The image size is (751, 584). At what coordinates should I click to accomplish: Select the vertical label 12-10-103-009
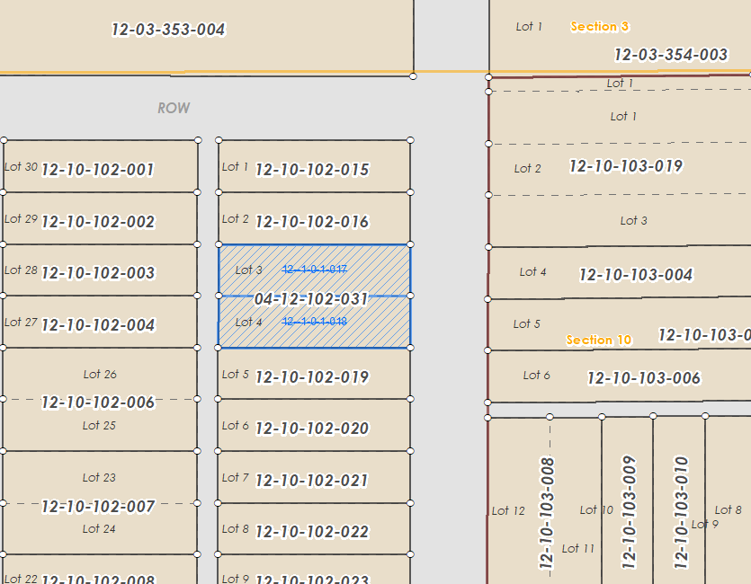pos(630,509)
